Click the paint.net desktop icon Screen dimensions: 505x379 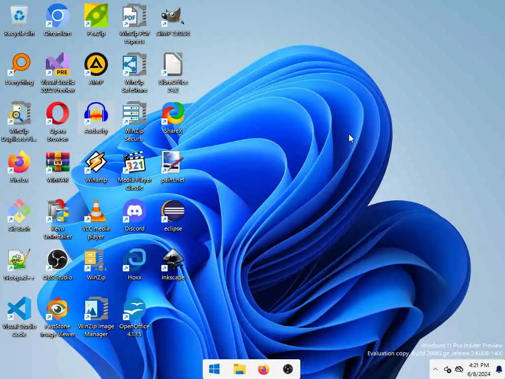[173, 167]
